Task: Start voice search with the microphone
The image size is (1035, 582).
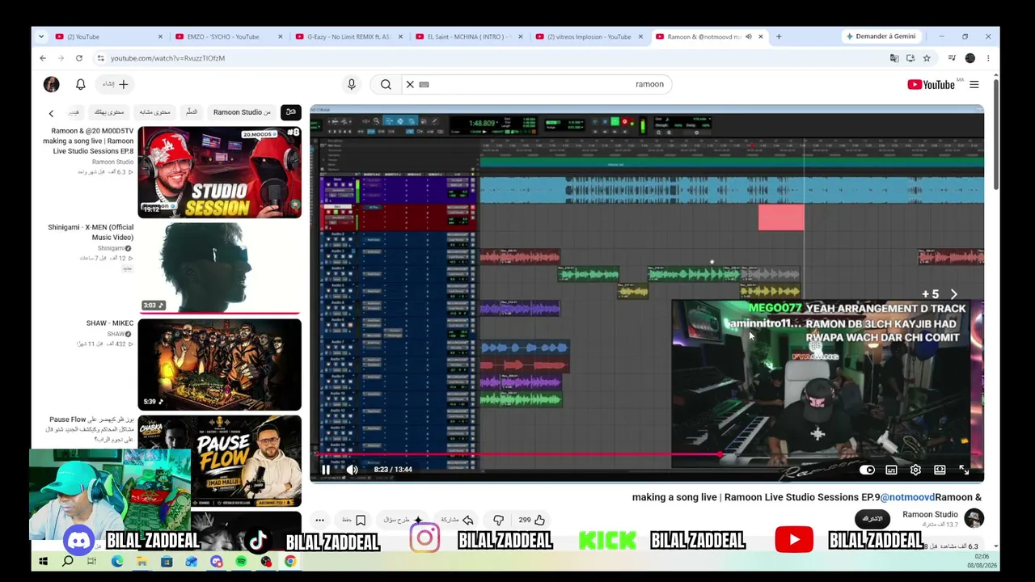Action: click(x=351, y=84)
